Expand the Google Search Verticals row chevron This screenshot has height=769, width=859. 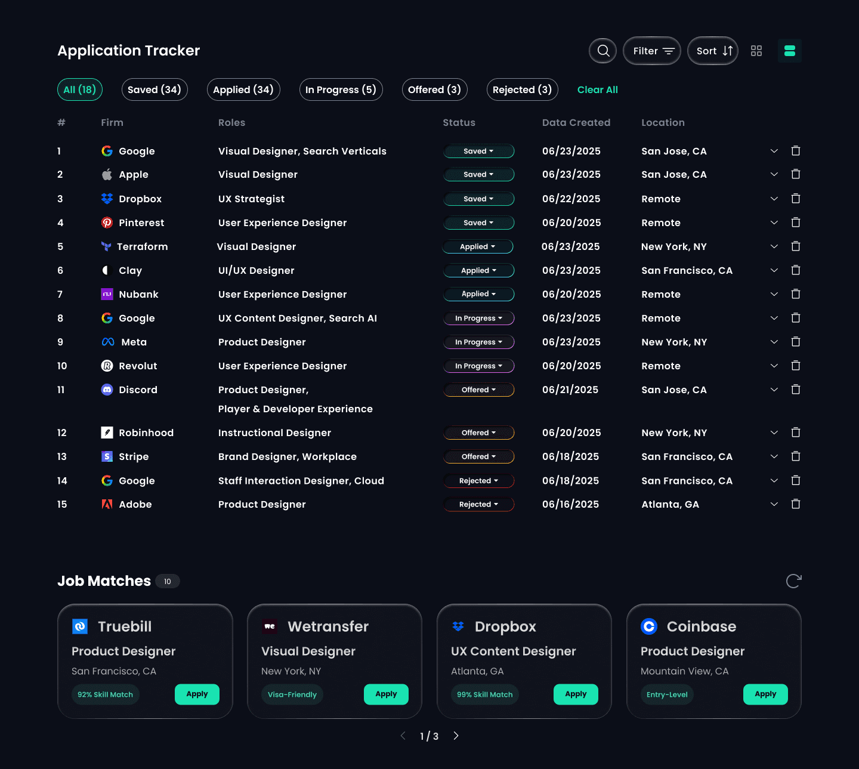point(774,151)
